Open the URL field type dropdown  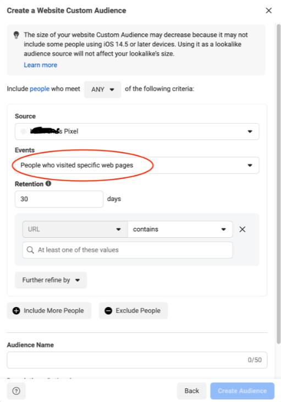[75, 229]
